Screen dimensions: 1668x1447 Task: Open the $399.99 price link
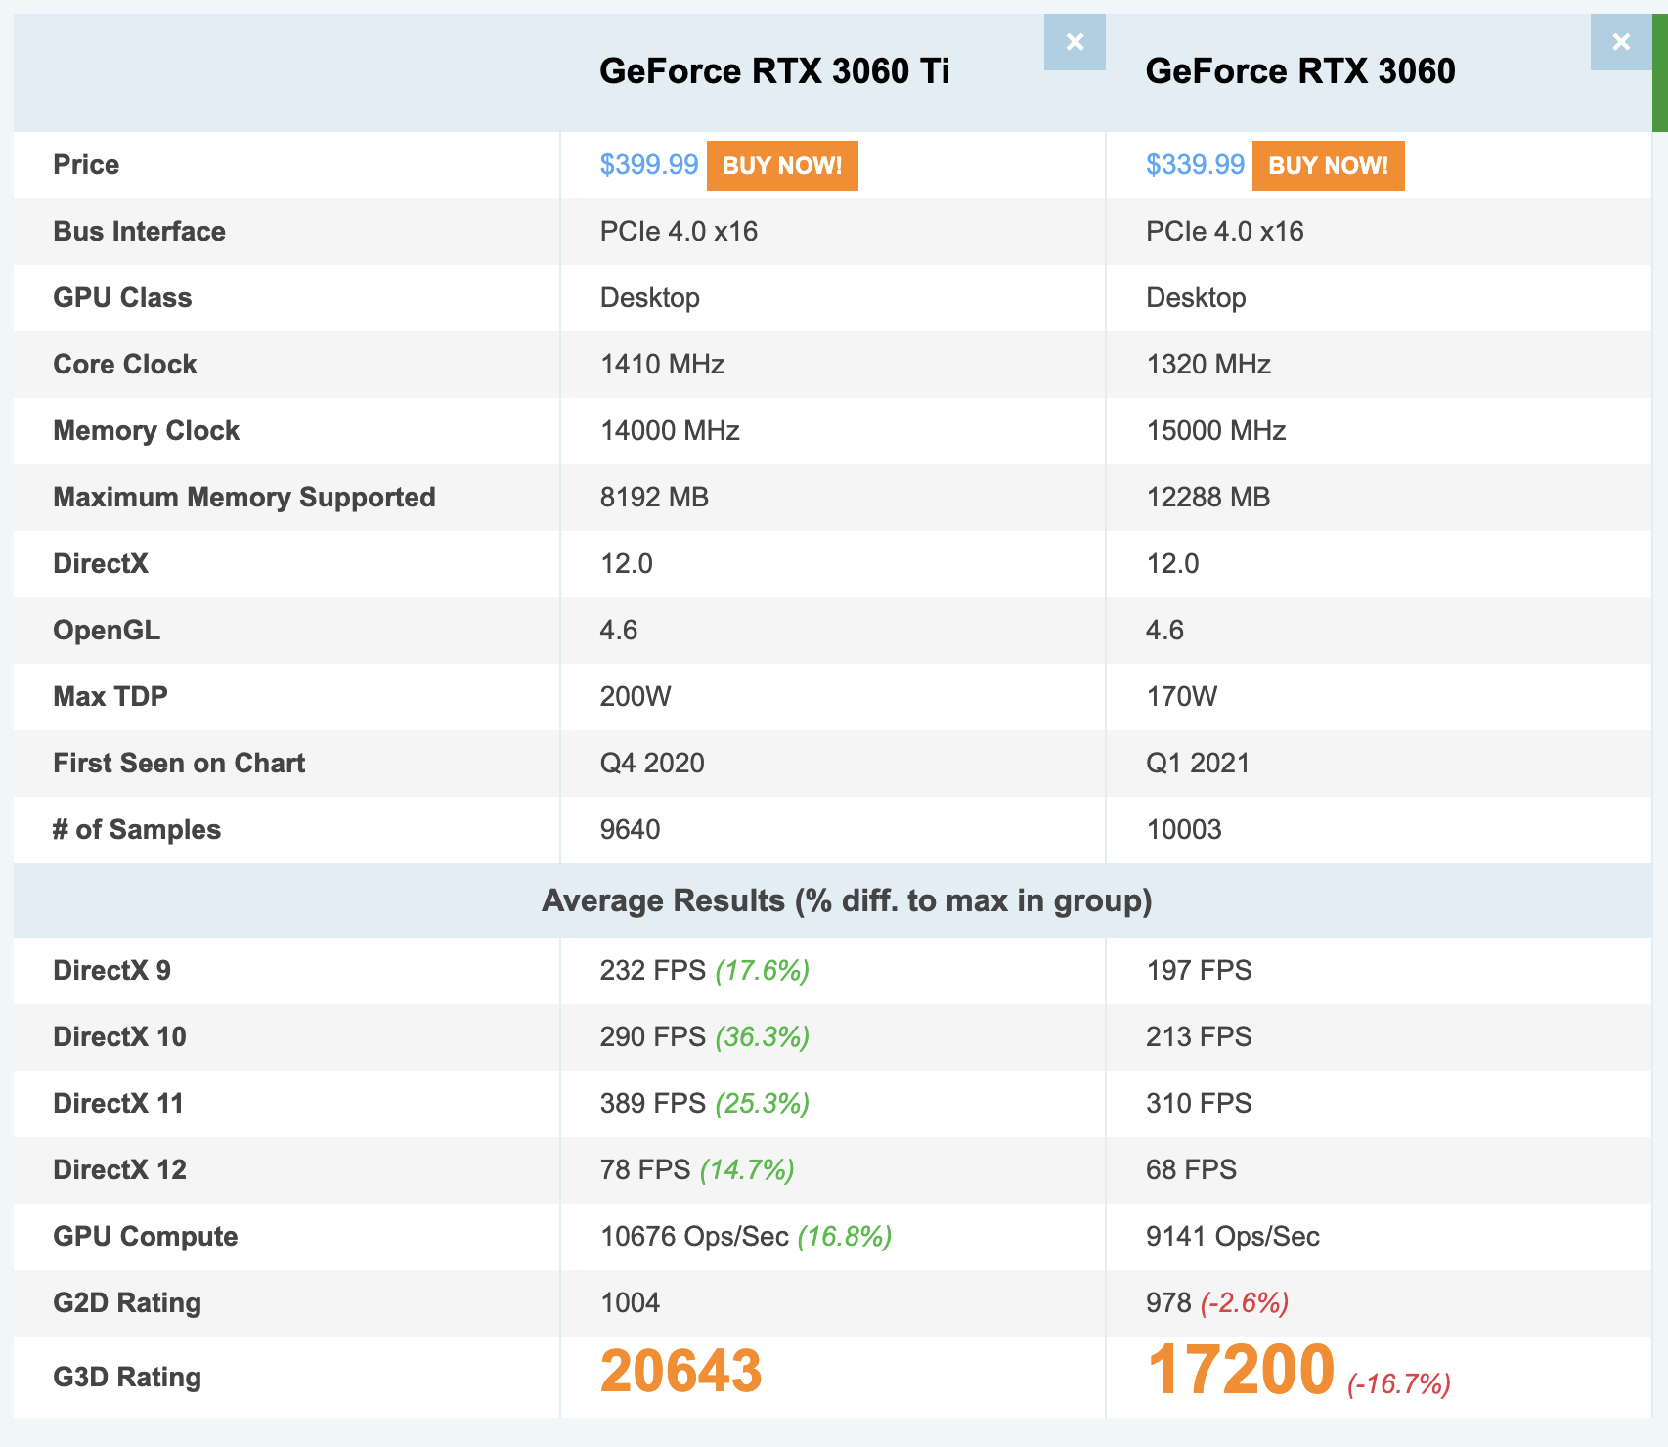click(x=648, y=165)
